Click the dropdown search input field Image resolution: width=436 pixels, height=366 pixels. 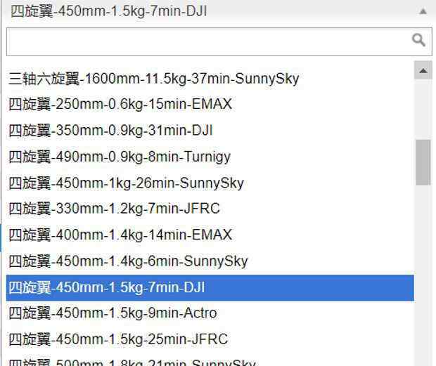coord(207,41)
